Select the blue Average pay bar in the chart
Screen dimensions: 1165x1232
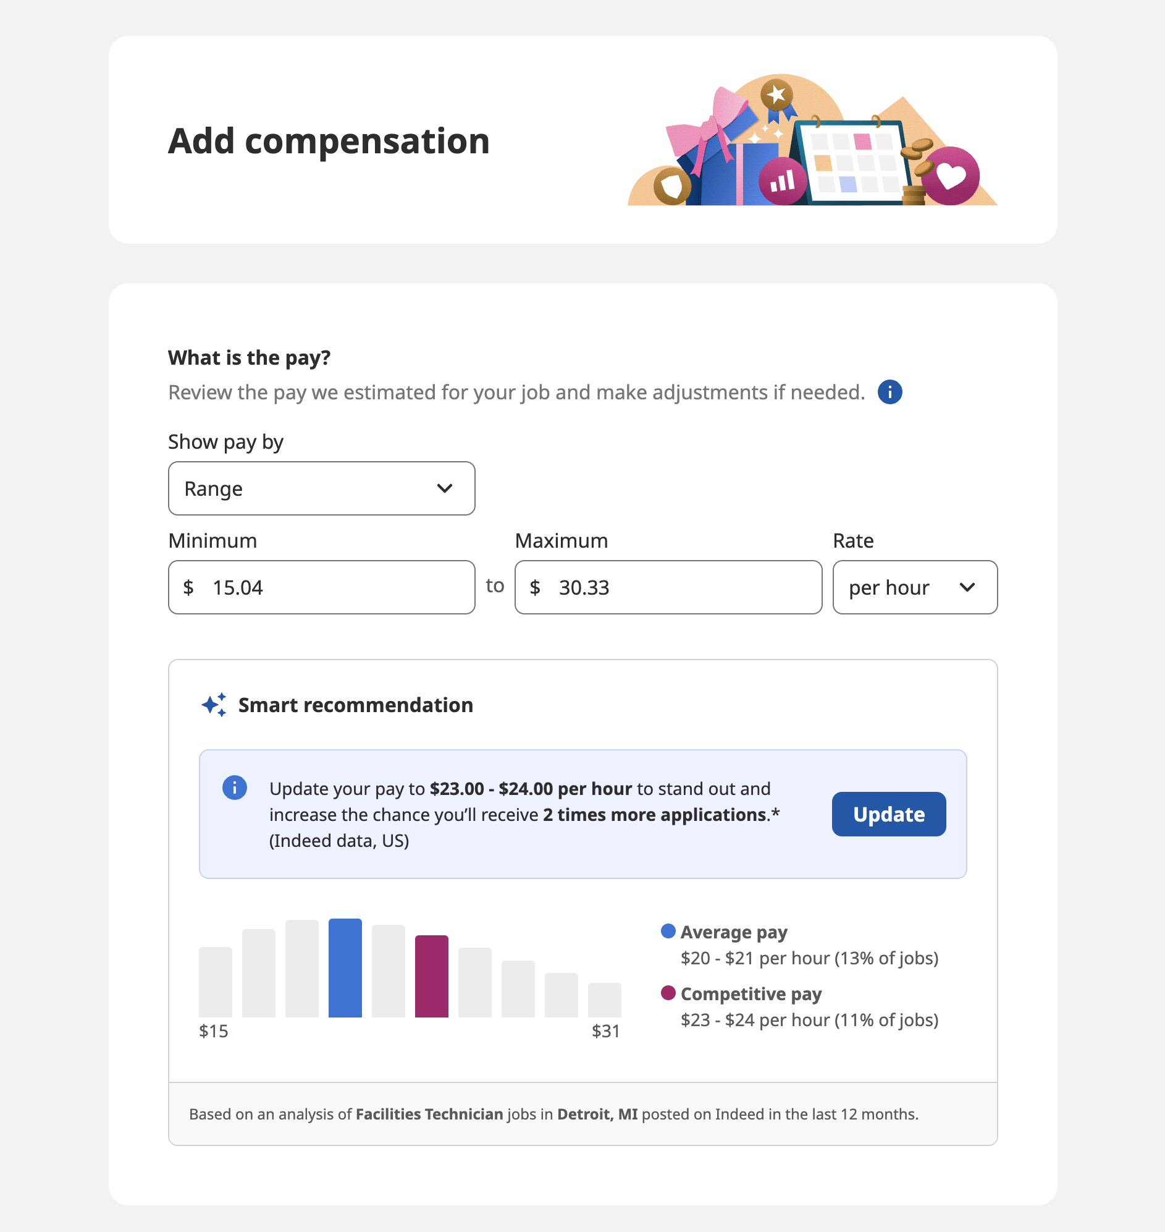coord(345,970)
